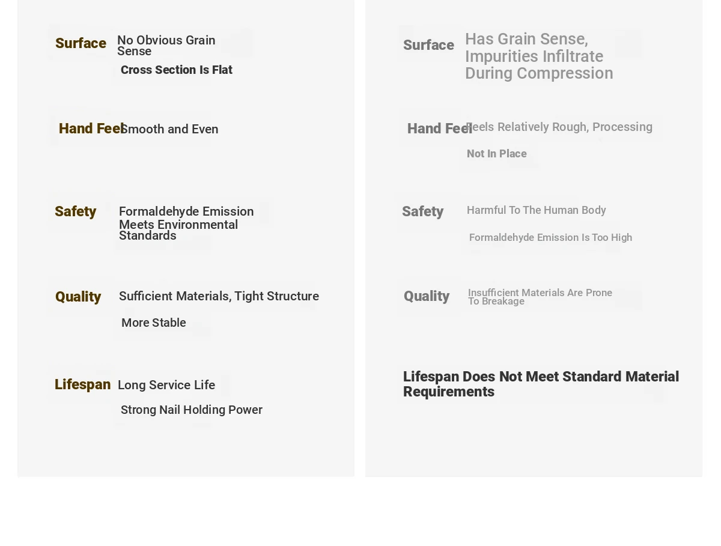Click the brown Surface label on the left
The height and width of the screenshot is (546, 721).
(x=81, y=43)
